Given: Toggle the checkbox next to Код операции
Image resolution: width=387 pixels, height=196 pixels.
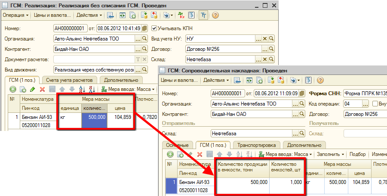Looking at the screenshot, I should coord(375,104).
